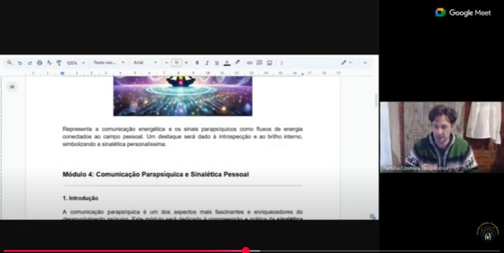This screenshot has height=253, width=504.
Task: Click the insert image icon
Action: [x=269, y=63]
